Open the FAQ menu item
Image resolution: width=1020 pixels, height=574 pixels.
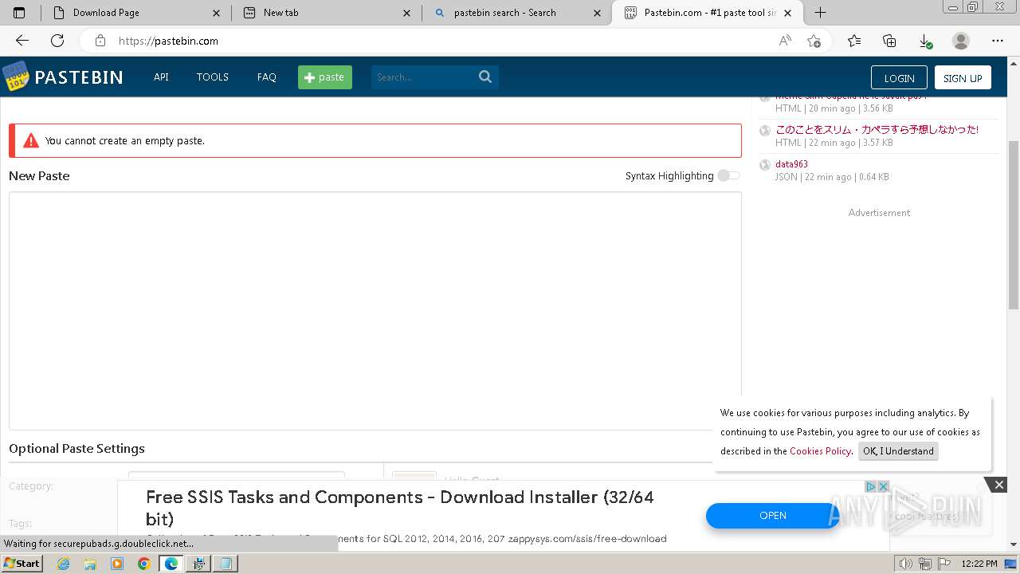267,77
